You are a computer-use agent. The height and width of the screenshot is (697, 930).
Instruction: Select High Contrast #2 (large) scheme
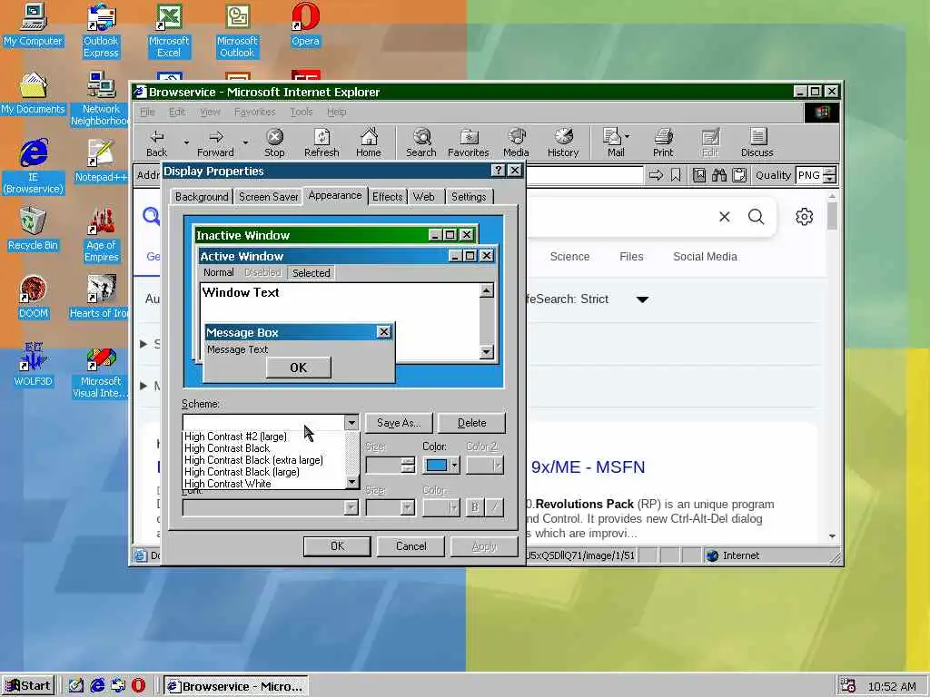(x=235, y=437)
